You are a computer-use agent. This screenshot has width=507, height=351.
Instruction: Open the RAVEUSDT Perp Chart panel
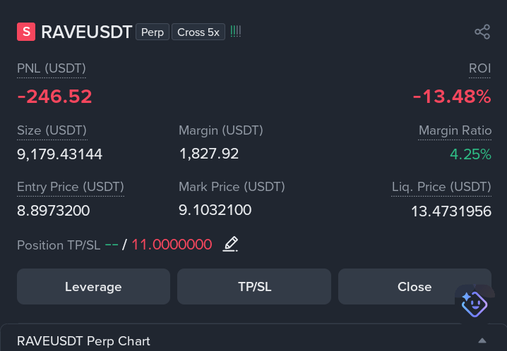[253, 338]
